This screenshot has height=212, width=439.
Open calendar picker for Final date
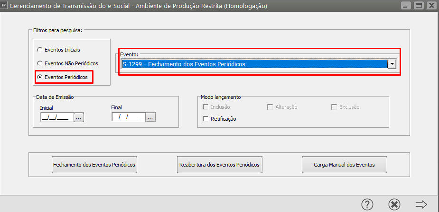(x=150, y=117)
